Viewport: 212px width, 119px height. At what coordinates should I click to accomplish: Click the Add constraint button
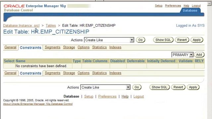[199, 55]
